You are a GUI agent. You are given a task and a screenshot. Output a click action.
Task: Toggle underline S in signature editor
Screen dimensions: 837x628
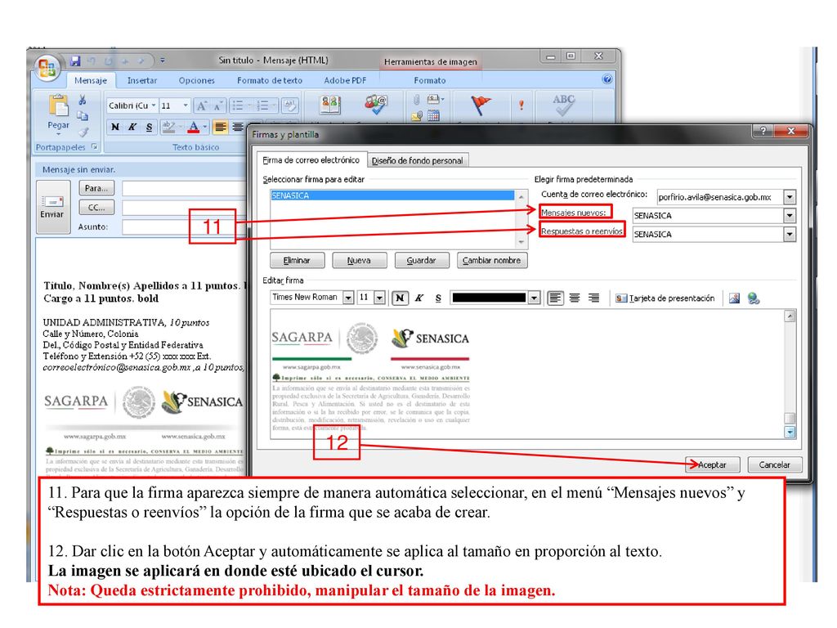438,298
